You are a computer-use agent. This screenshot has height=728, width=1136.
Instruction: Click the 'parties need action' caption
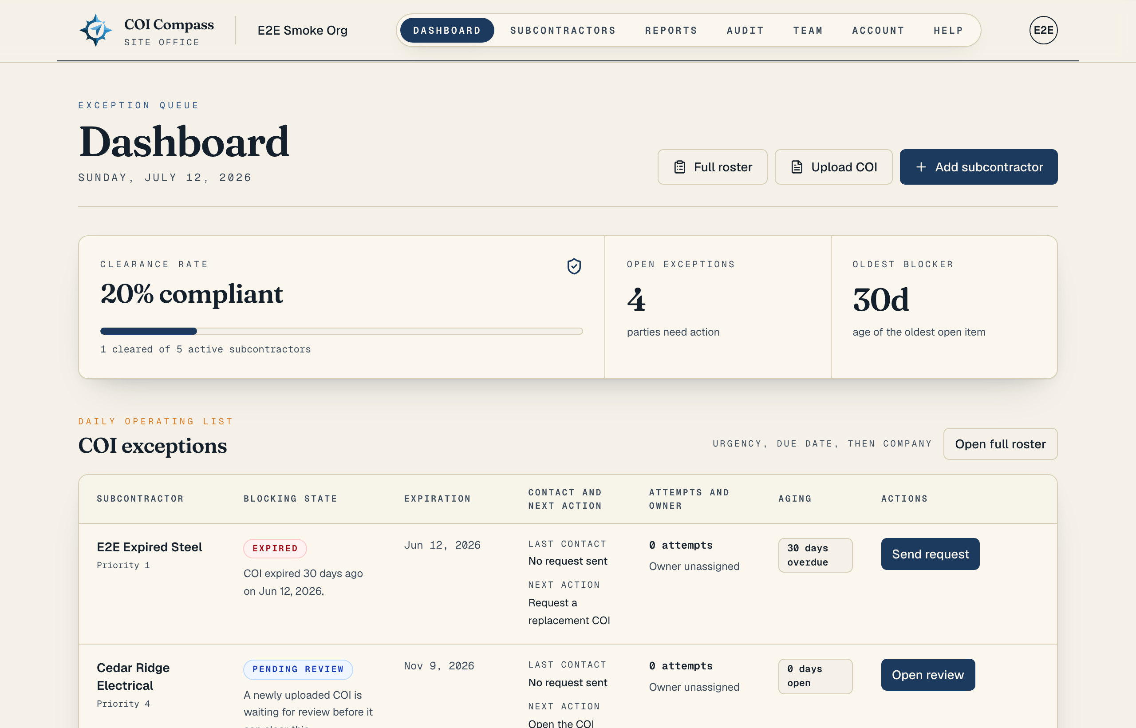pos(673,332)
